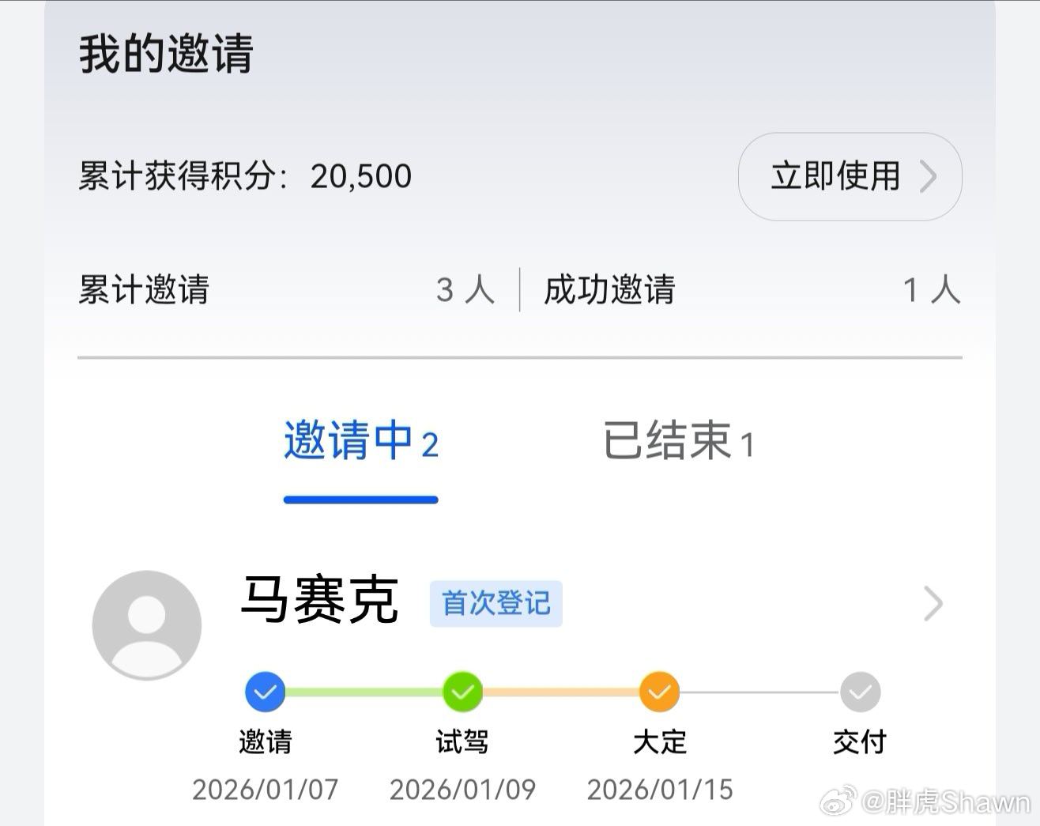The width and height of the screenshot is (1040, 826).
Task: Click the 立即使用 button to redeem points
Action: (x=837, y=177)
